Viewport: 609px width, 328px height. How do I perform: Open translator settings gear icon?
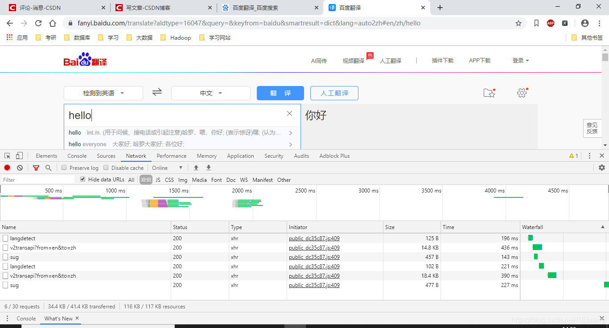(x=522, y=93)
